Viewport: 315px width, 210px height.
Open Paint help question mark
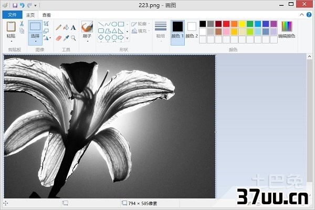pos(309,15)
